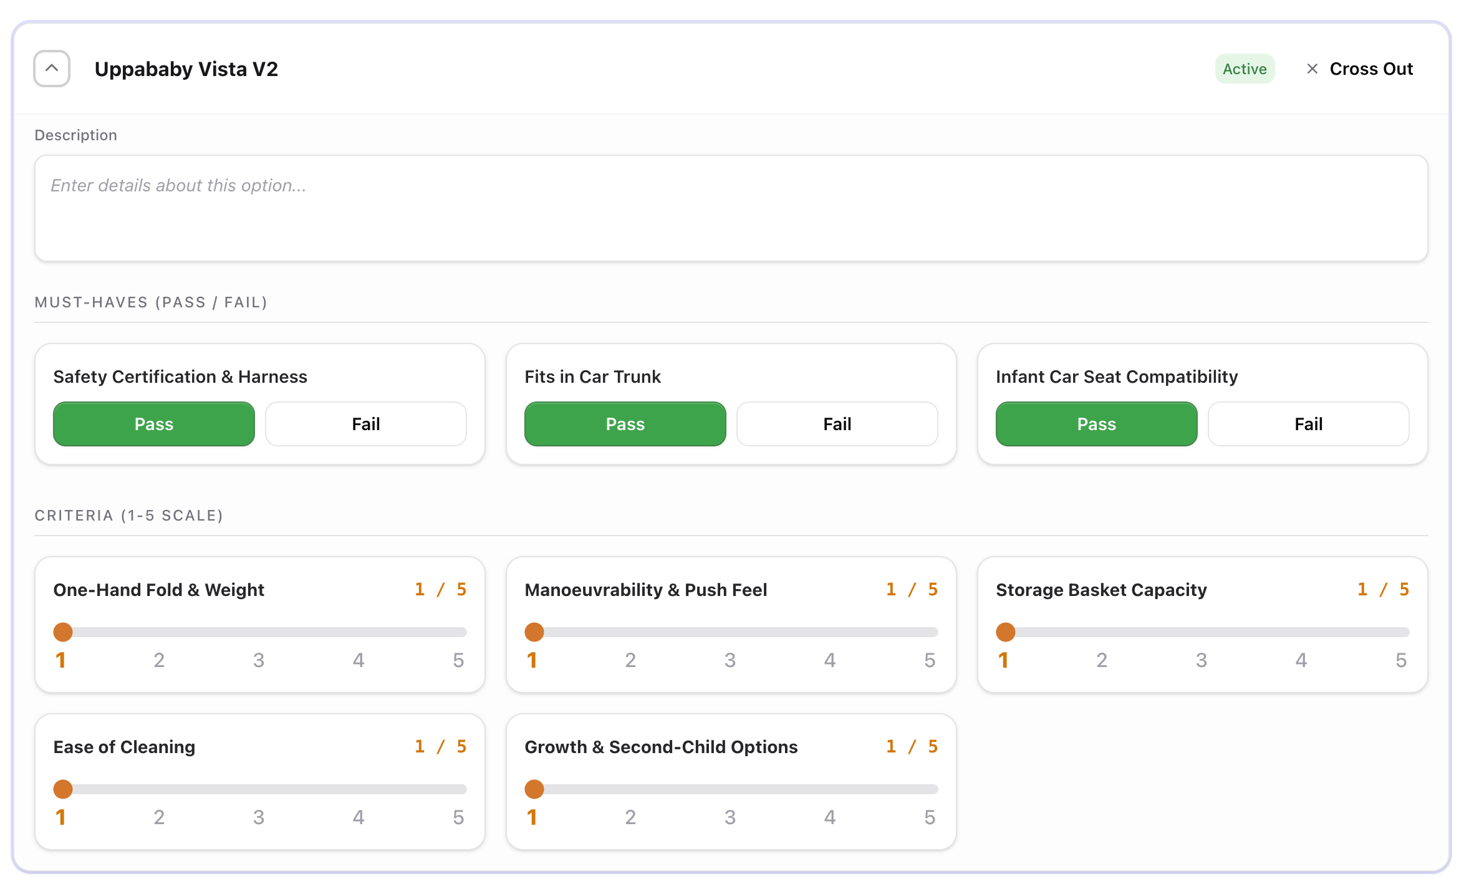This screenshot has width=1464, height=884.
Task: Set Growth & Second-Child Options to 3
Action: click(730, 817)
